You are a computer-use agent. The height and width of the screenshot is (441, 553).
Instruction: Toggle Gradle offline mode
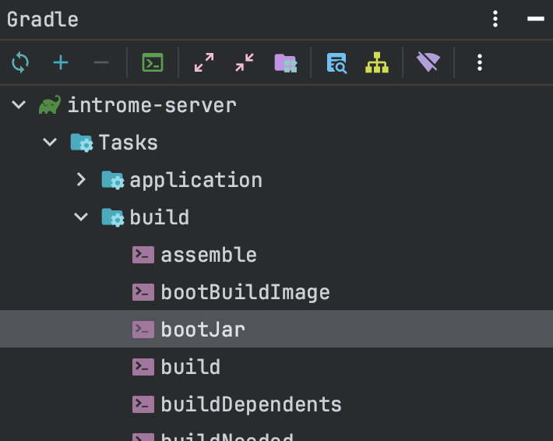tap(428, 62)
